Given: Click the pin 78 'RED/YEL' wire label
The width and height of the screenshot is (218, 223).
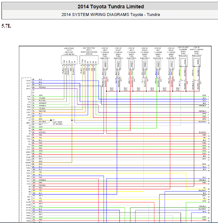Looking at the screenshot, I should coord(42,111).
